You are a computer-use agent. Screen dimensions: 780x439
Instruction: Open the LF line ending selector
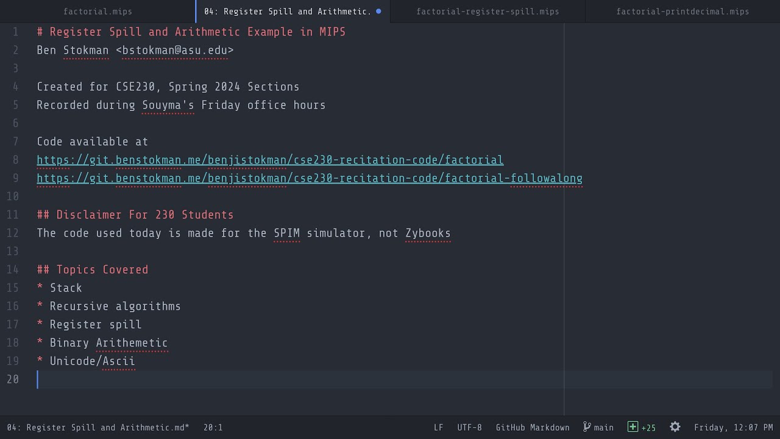coord(438,427)
